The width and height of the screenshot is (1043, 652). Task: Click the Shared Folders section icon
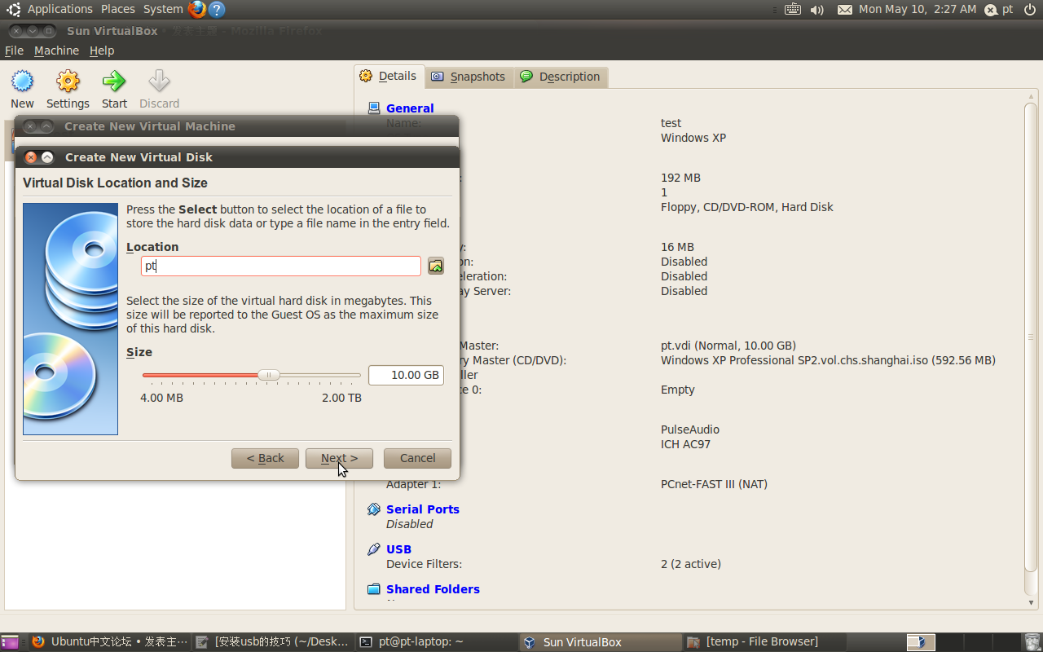pyautogui.click(x=374, y=588)
